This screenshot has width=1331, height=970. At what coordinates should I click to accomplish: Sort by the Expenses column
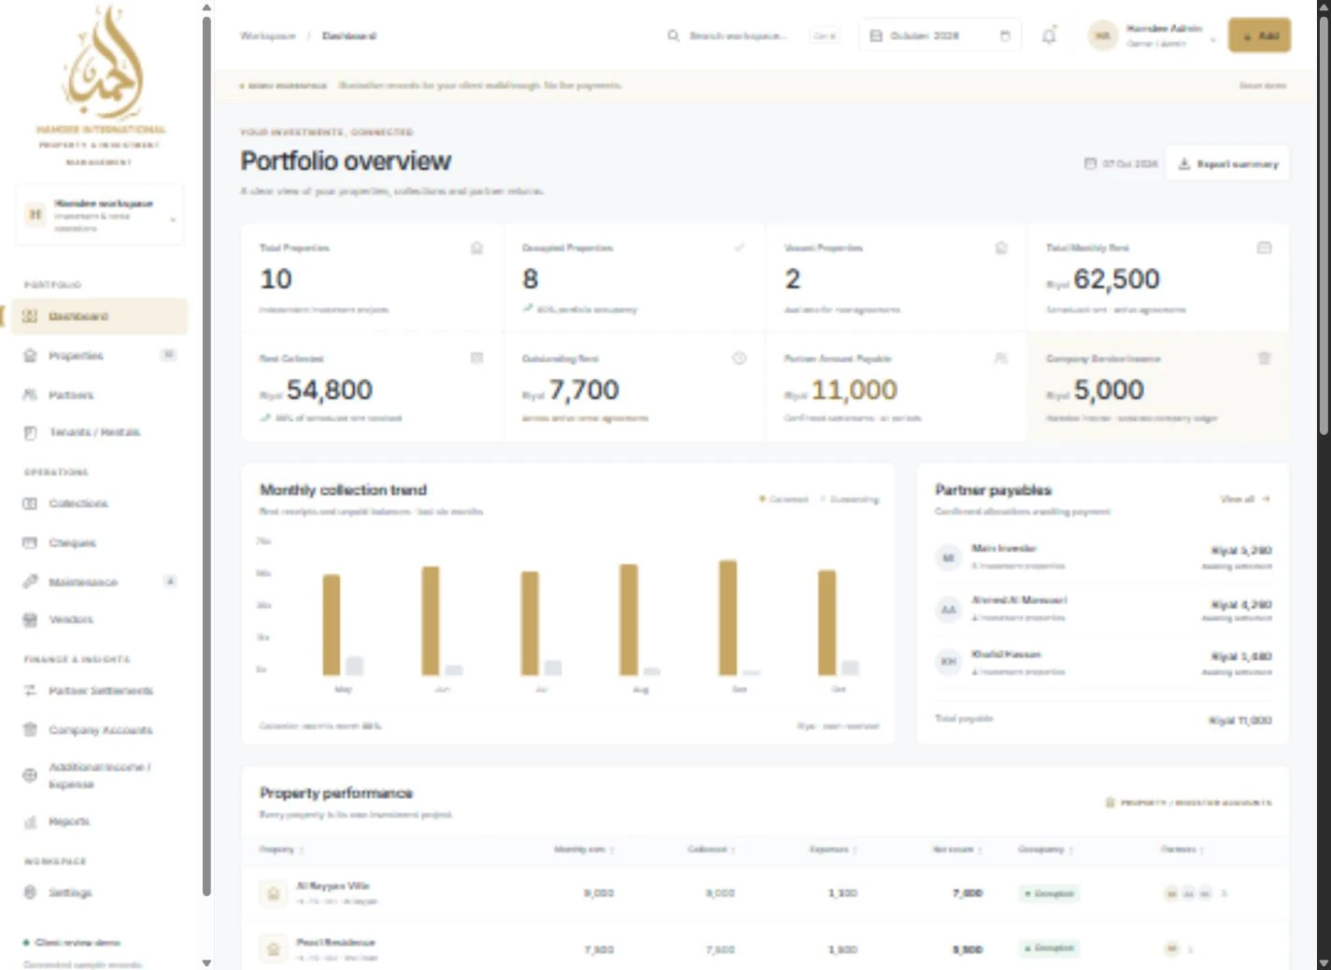point(833,850)
